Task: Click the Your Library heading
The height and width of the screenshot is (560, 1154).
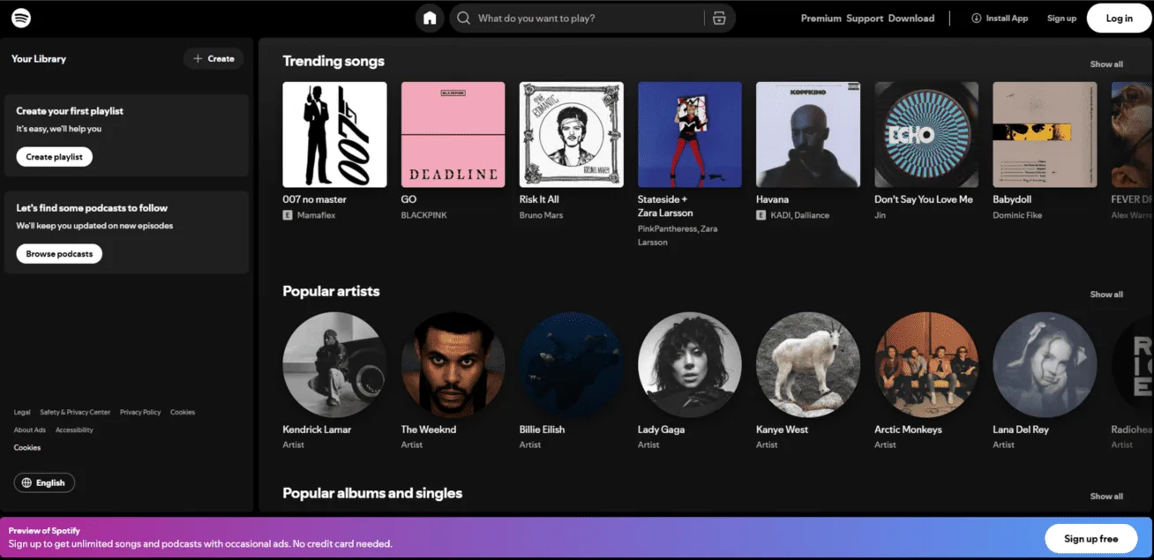Action: [39, 58]
